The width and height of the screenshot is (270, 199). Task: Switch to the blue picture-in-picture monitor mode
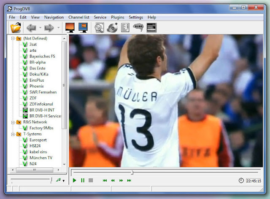point(83,27)
